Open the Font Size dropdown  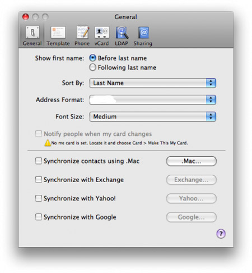click(x=153, y=117)
